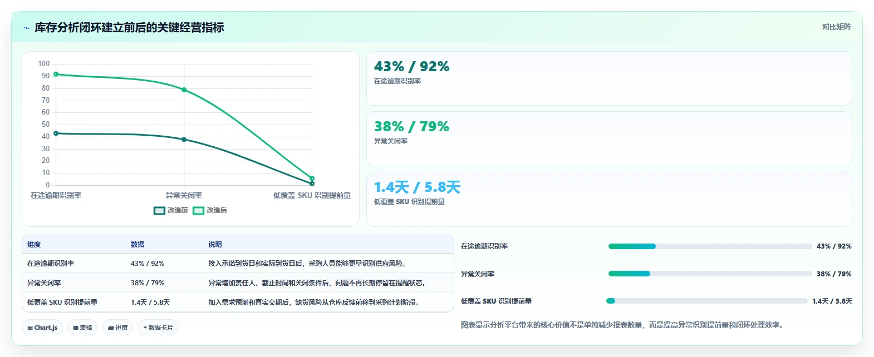This screenshot has width=874, height=357.
Task: Click the 改造后 data point at 92
Action: pyautogui.click(x=56, y=74)
